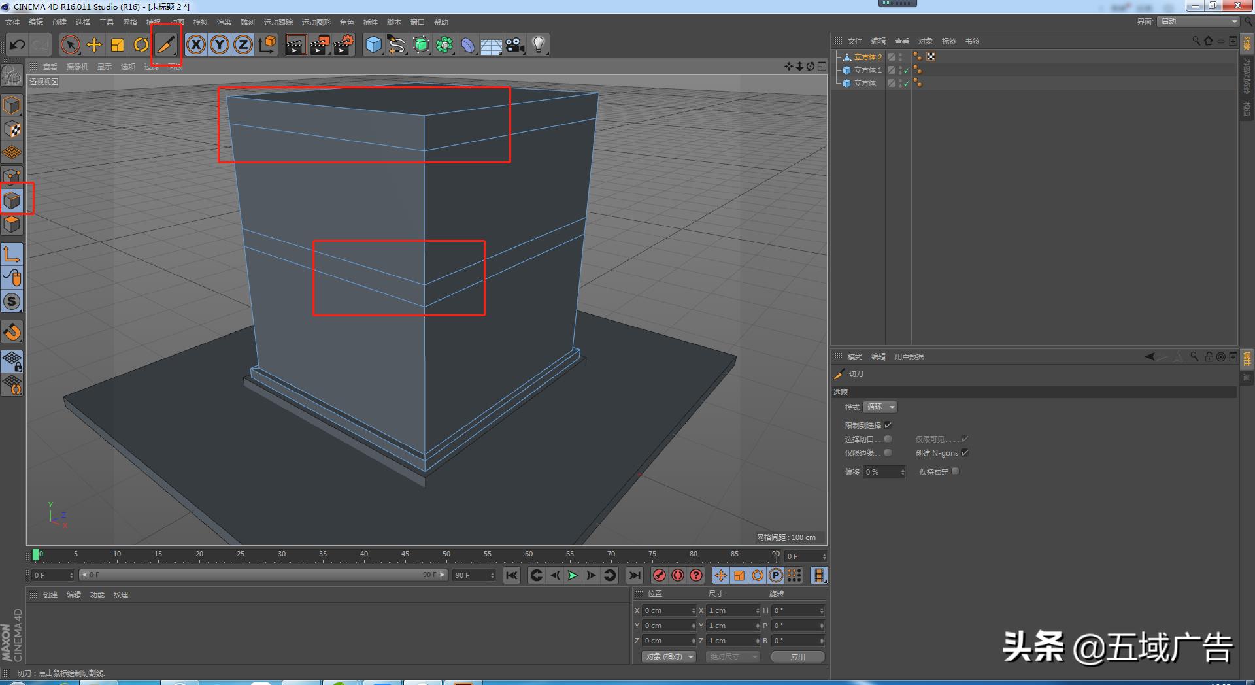The image size is (1255, 685).
Task: Select the Live Selection tool
Action: (x=70, y=44)
